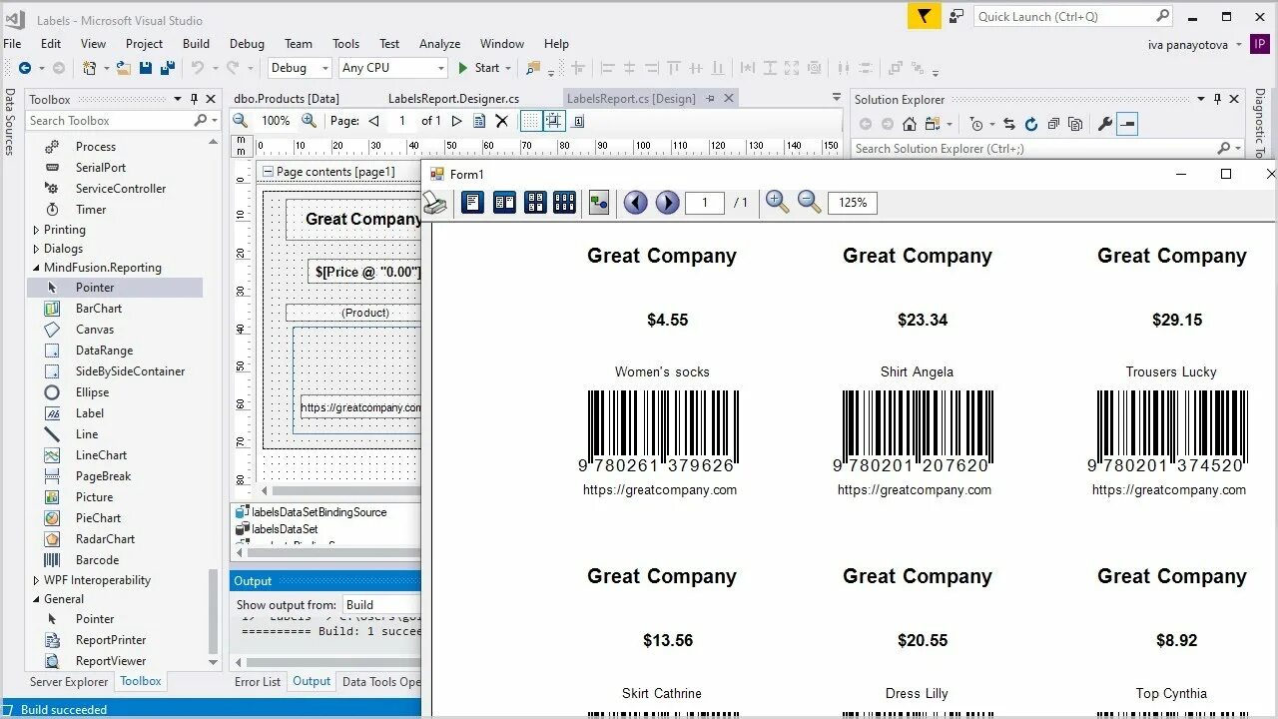Viewport: 1278px width, 719px height.
Task: Click Open File icon in toolbar
Action: pyautogui.click(x=123, y=68)
